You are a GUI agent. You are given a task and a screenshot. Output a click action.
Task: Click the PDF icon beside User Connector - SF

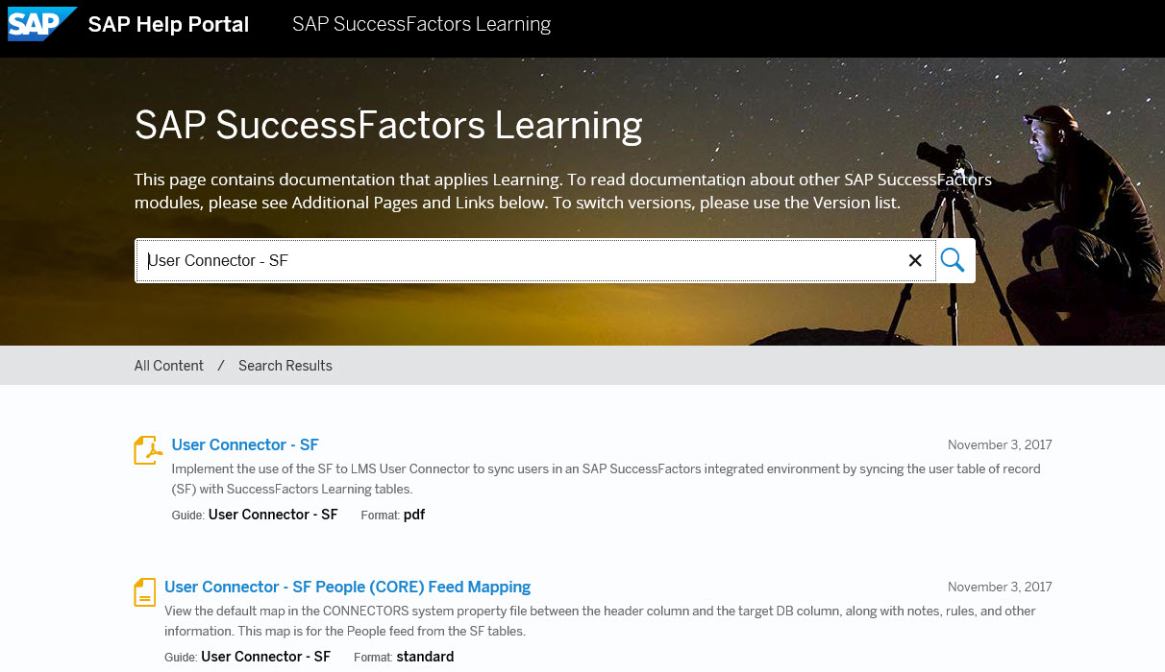click(147, 450)
